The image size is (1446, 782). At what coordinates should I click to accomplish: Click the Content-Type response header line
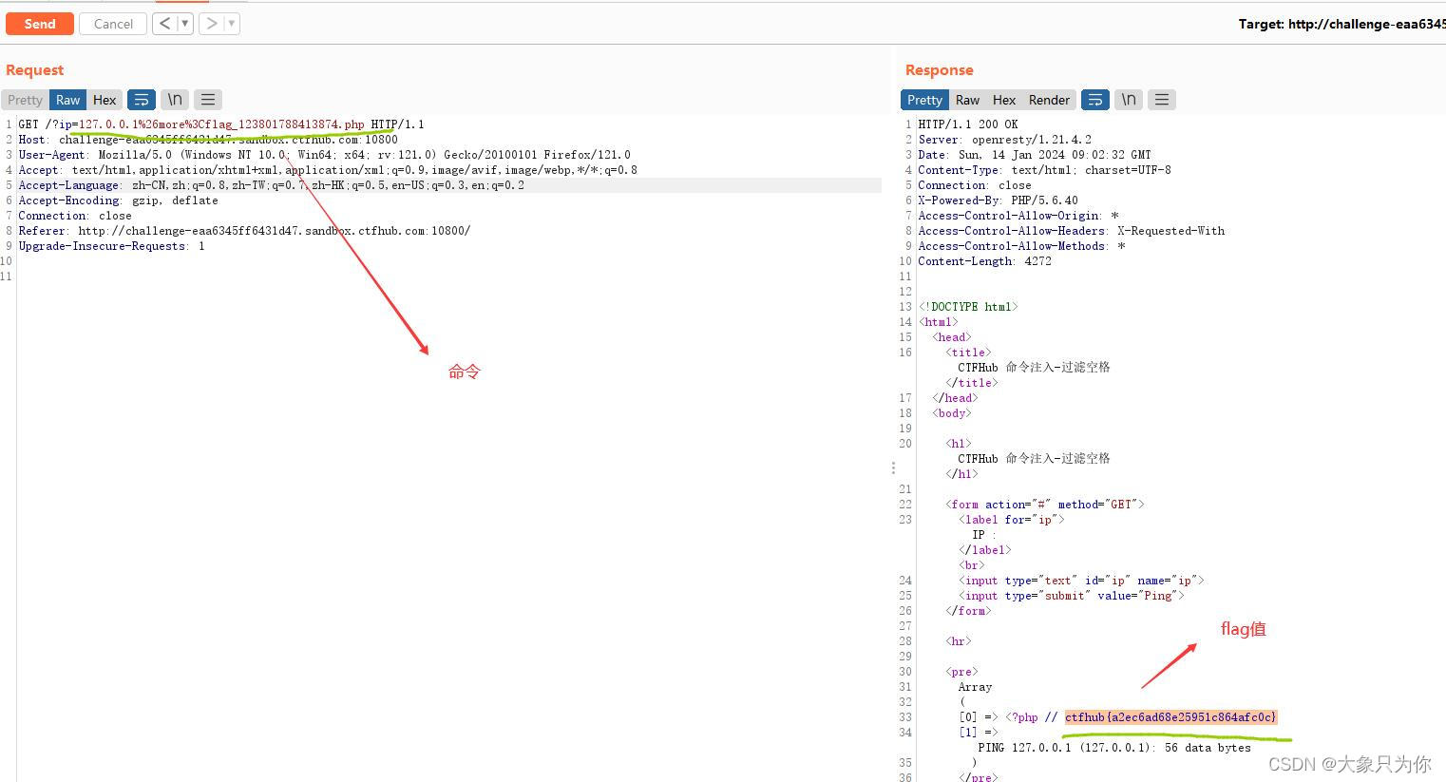(x=1044, y=170)
